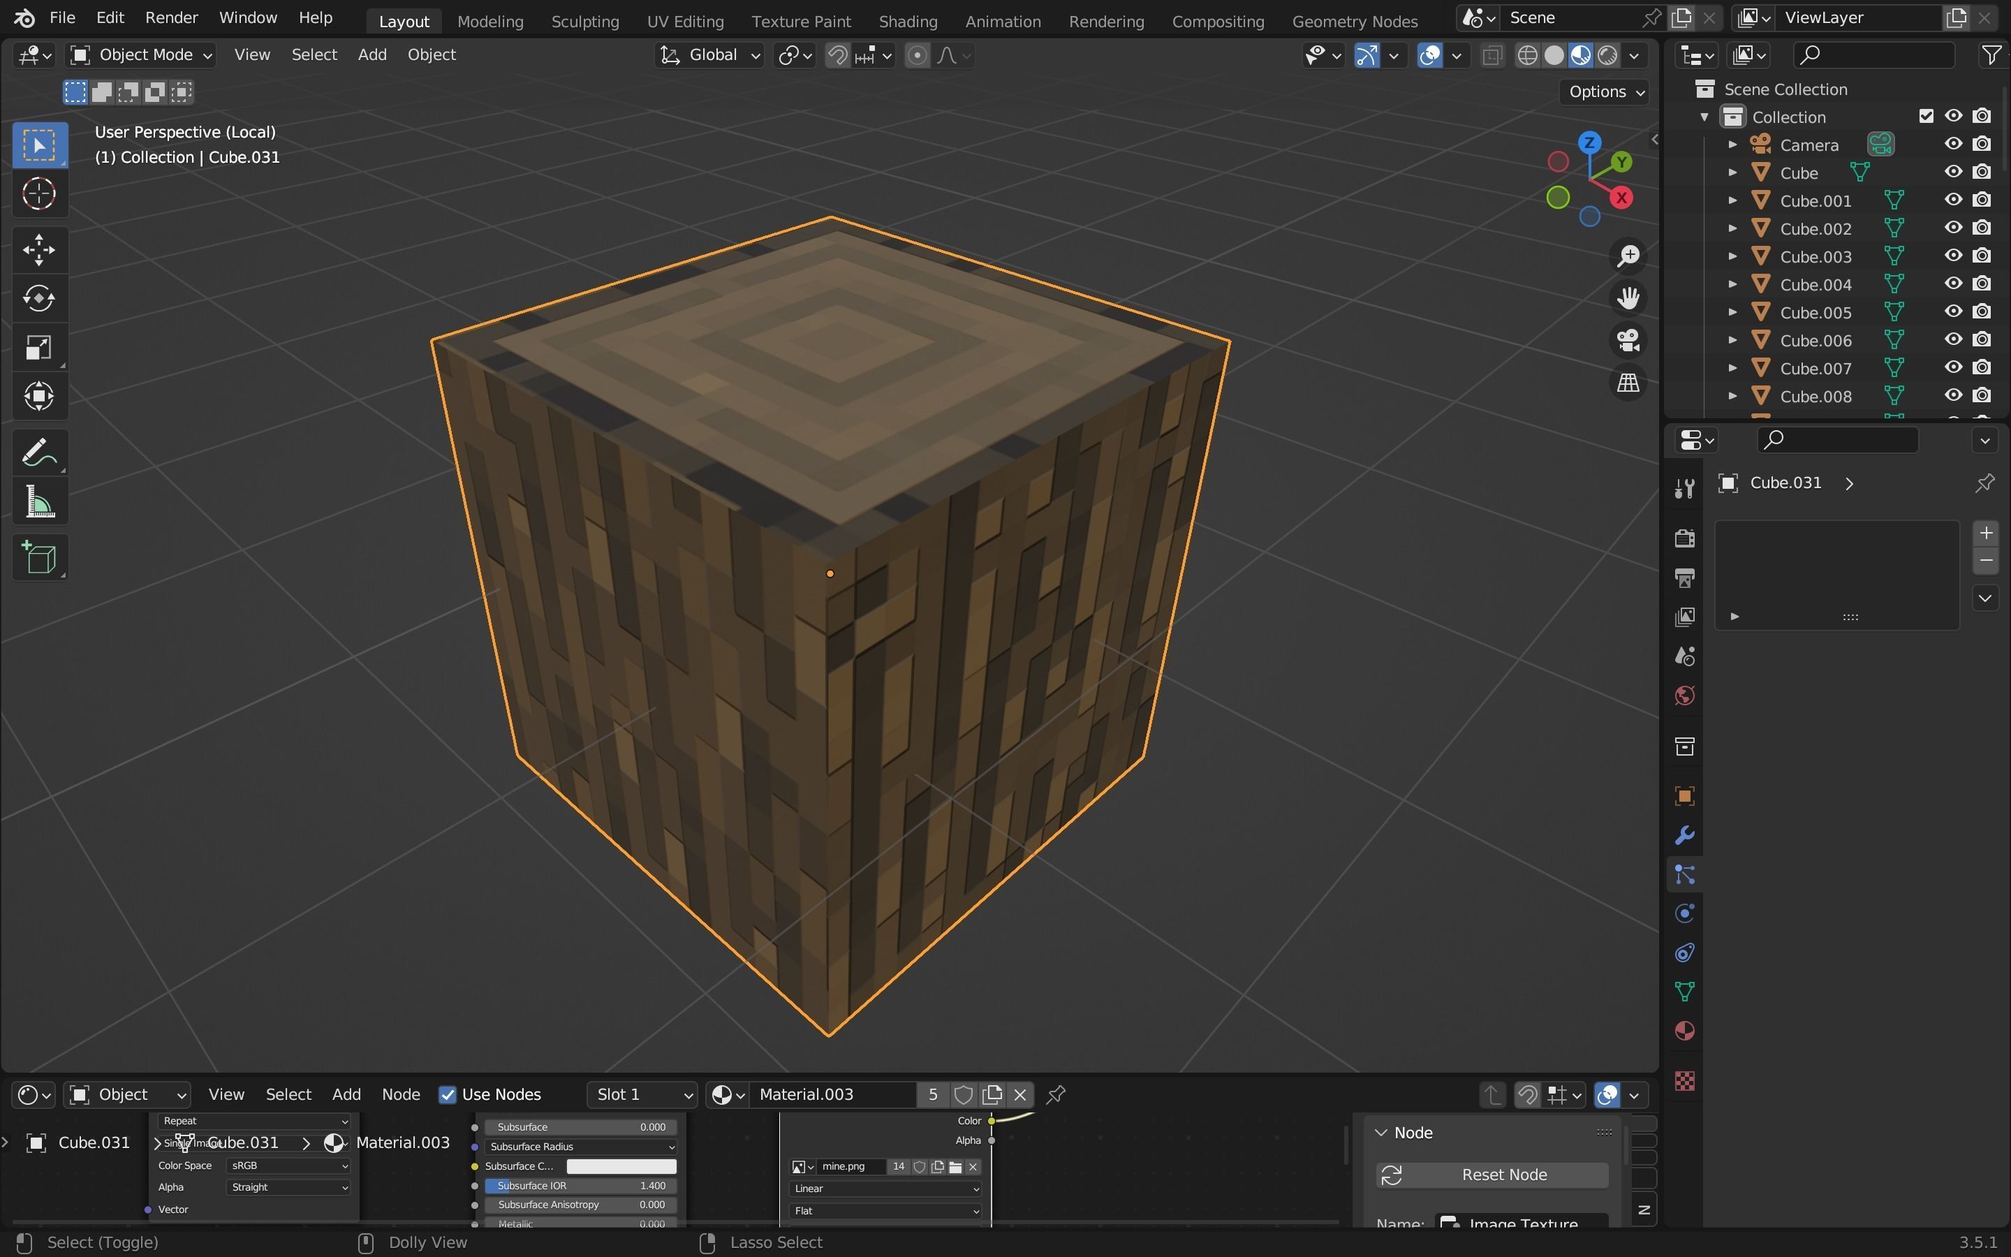Image resolution: width=2011 pixels, height=1257 pixels.
Task: Click Material.003 name field
Action: click(832, 1095)
